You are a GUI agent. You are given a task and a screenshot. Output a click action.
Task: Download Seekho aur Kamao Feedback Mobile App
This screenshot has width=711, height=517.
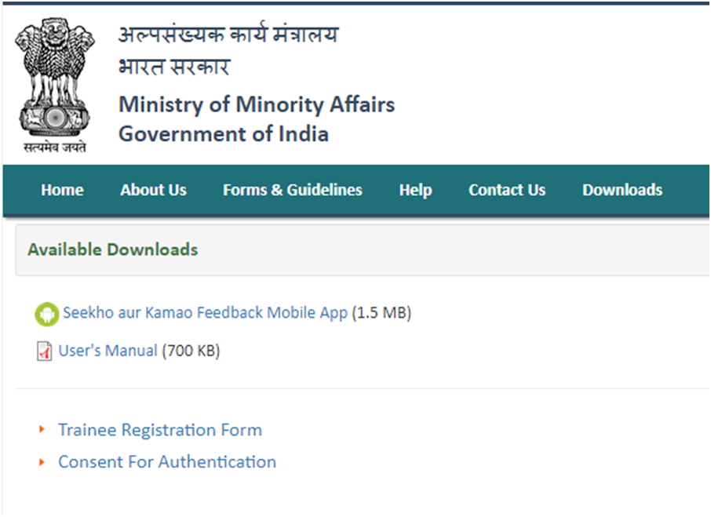pos(205,313)
